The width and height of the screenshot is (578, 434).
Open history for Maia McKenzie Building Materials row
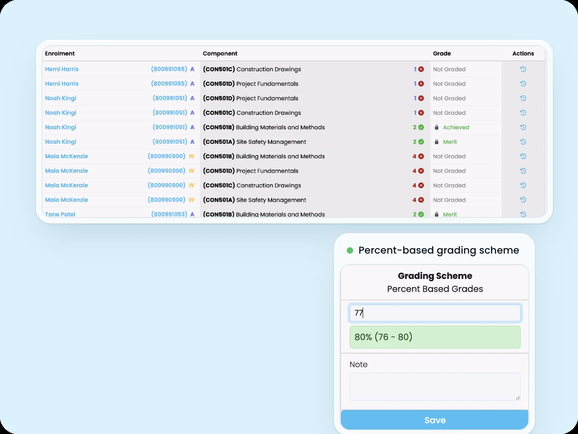[x=523, y=156]
